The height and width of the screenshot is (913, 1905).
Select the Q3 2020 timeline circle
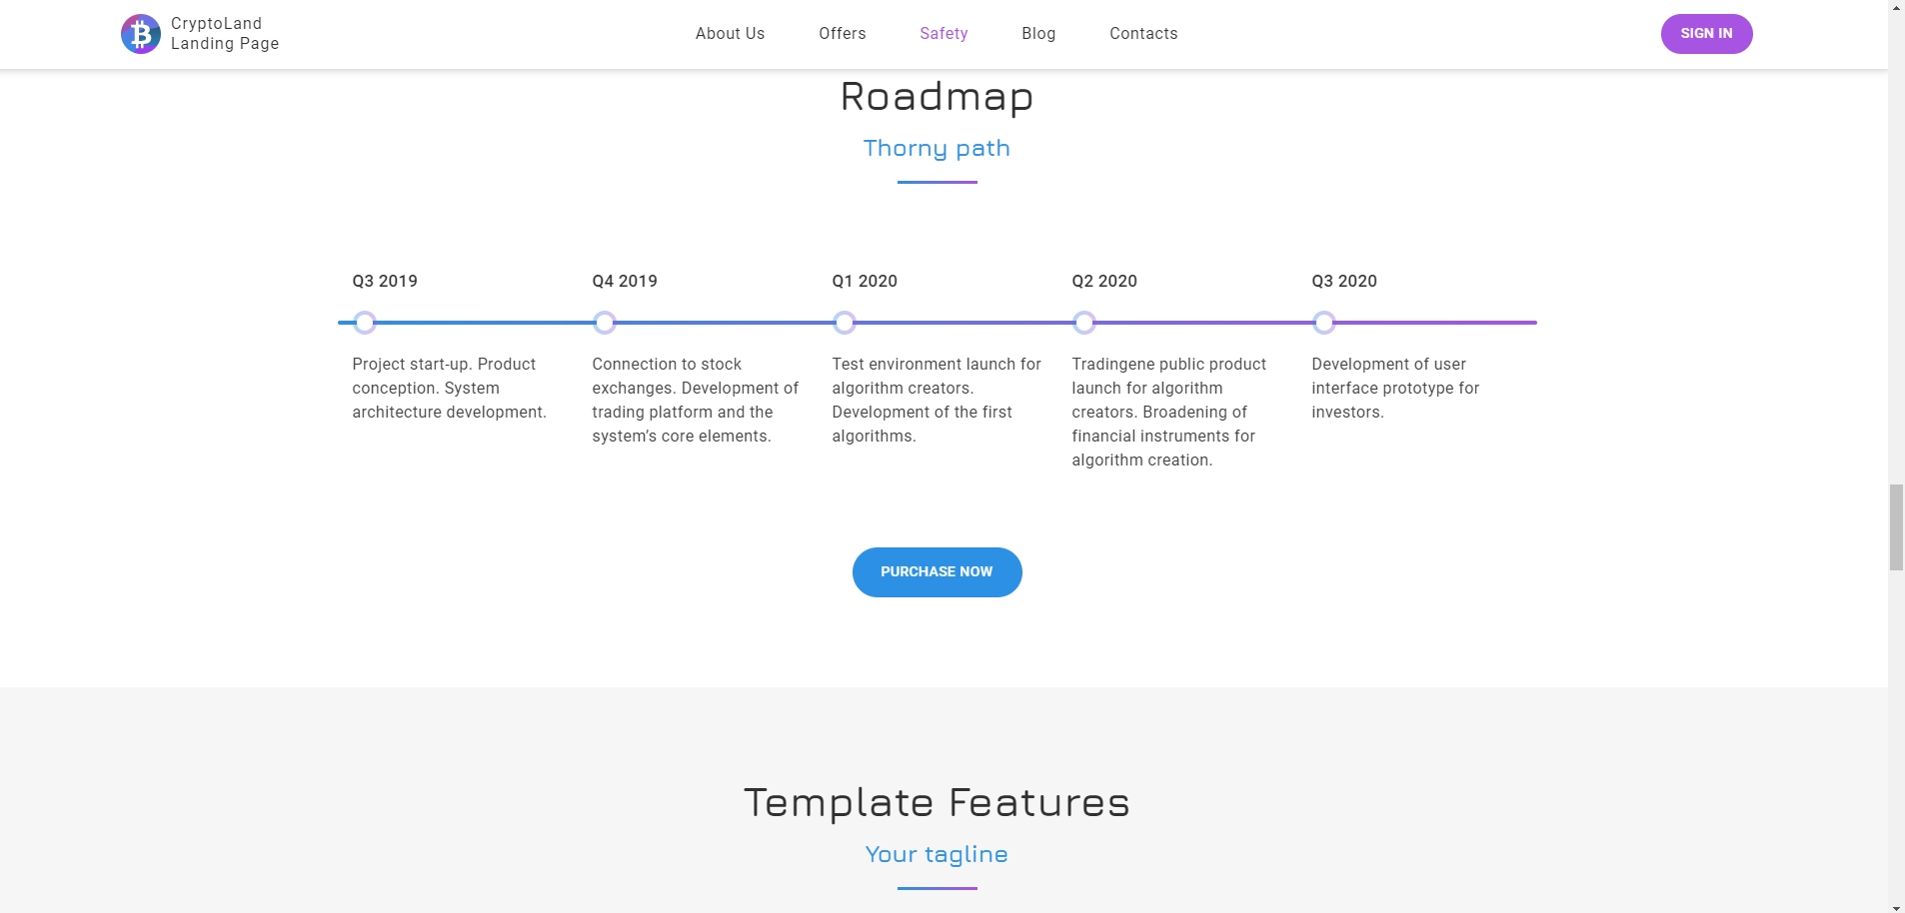coord(1324,323)
